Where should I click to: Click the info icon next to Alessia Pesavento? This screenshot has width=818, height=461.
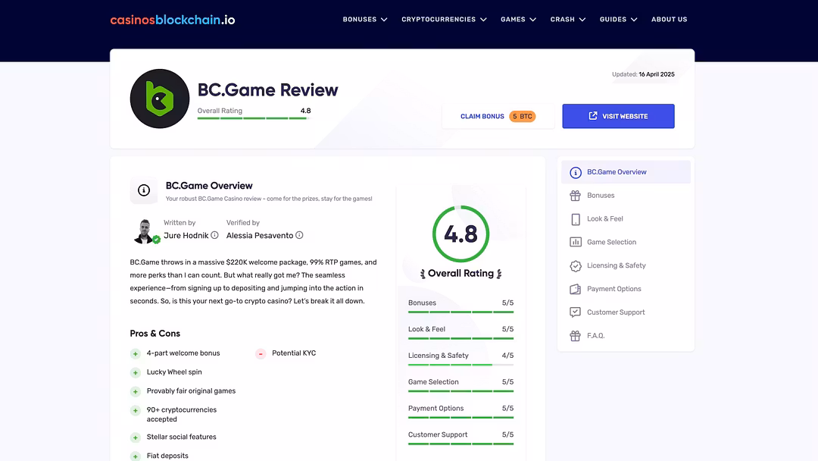tap(299, 236)
